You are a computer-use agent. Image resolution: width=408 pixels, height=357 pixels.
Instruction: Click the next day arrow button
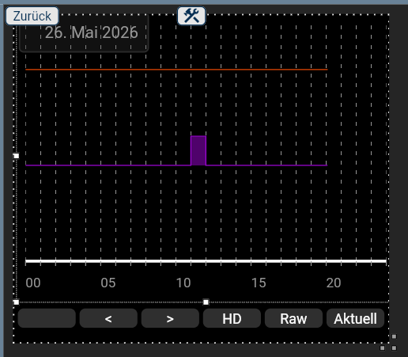tap(170, 318)
